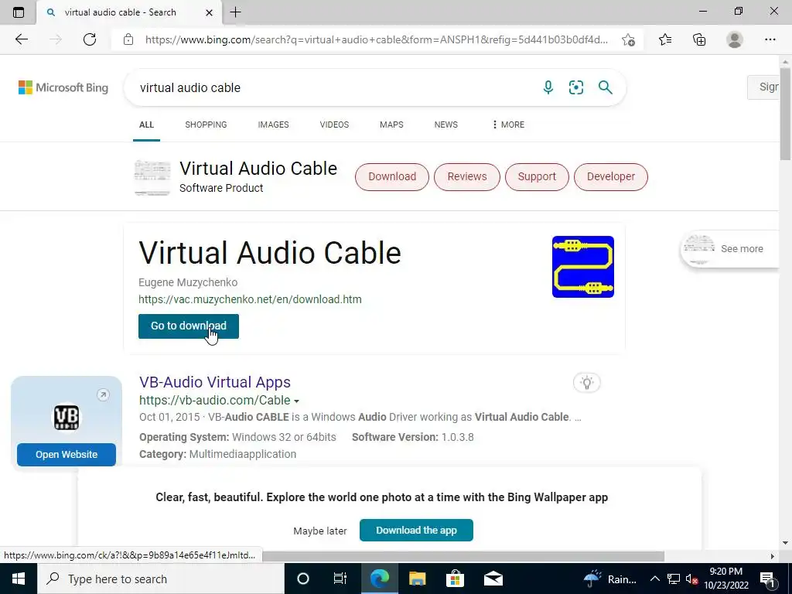Open the Windows Start menu

tap(19, 579)
